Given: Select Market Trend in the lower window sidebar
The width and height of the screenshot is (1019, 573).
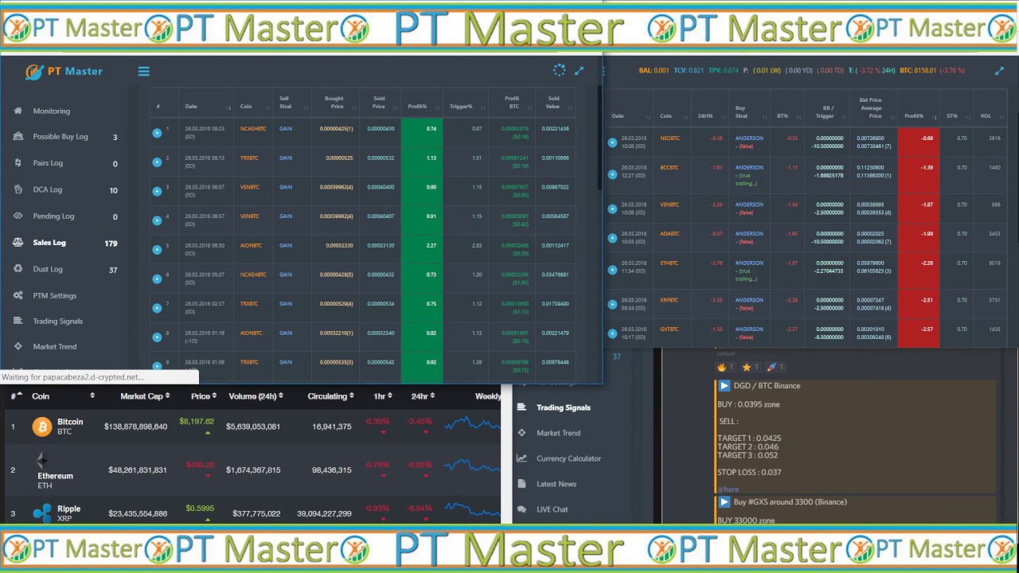Looking at the screenshot, I should tap(558, 433).
